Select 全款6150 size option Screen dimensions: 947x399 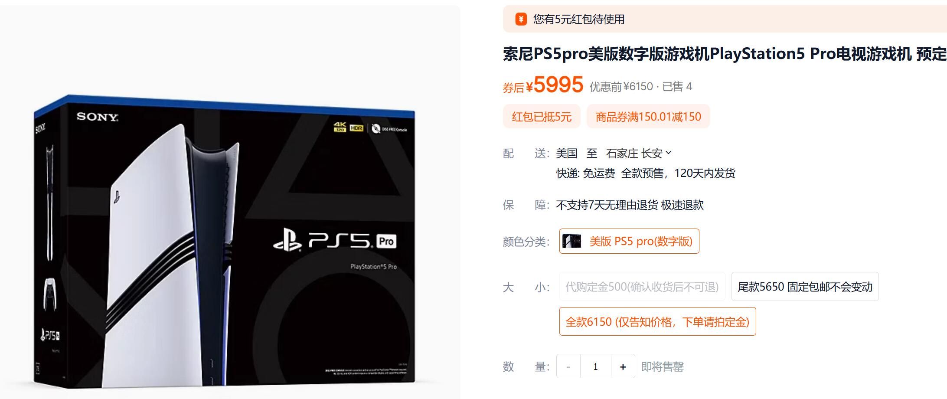tap(657, 321)
